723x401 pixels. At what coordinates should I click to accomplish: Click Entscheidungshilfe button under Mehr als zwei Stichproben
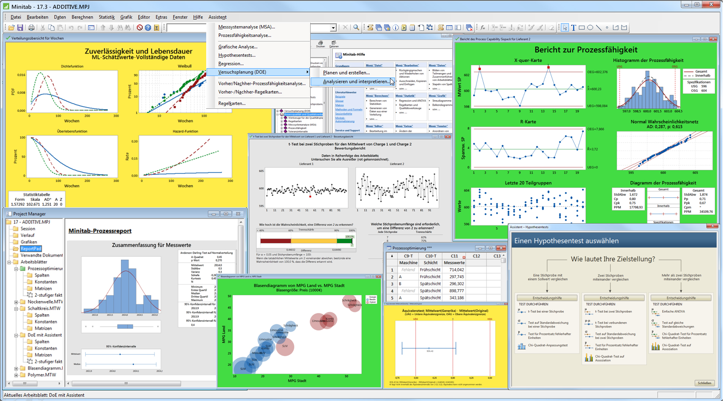click(681, 298)
